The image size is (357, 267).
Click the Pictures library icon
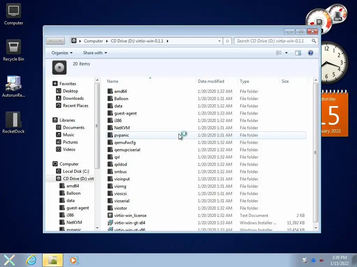click(59, 142)
